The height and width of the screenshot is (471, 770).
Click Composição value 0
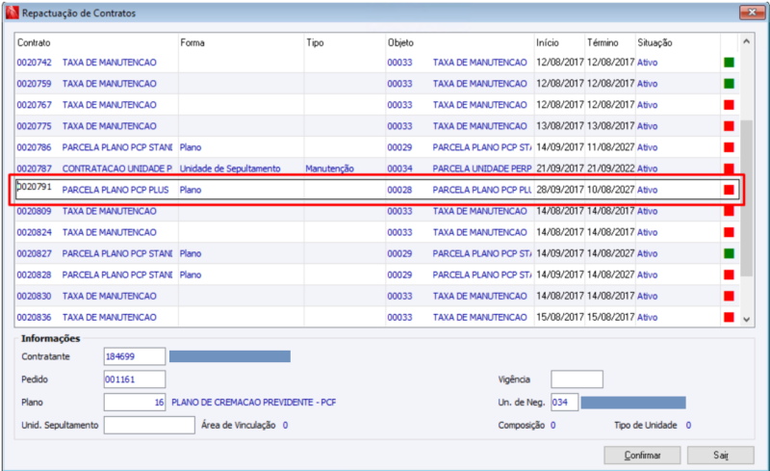552,425
